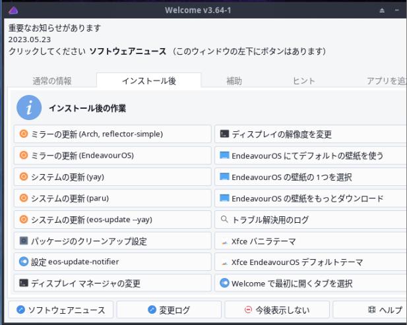Image resolution: width=407 pixels, height=325 pixels.
Task: Click the orange icon on システムの更新 (paru)
Action: coord(24,198)
